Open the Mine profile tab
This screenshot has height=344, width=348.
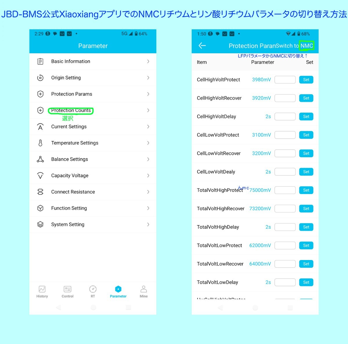(144, 292)
